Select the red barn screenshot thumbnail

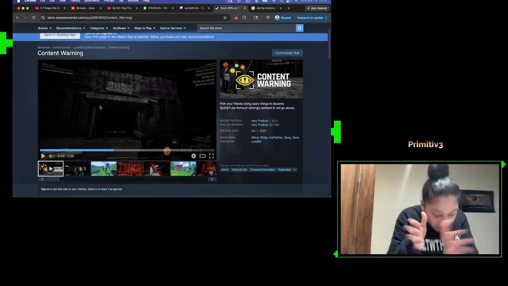click(x=183, y=168)
